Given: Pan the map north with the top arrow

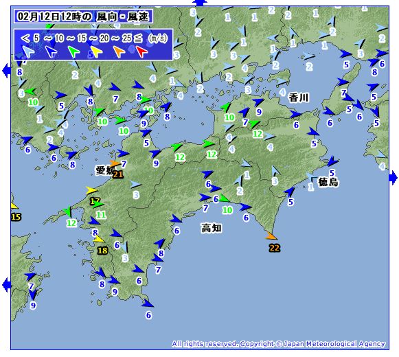Looking at the screenshot, I should click(200, 3).
